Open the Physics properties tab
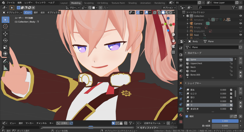 181,99
